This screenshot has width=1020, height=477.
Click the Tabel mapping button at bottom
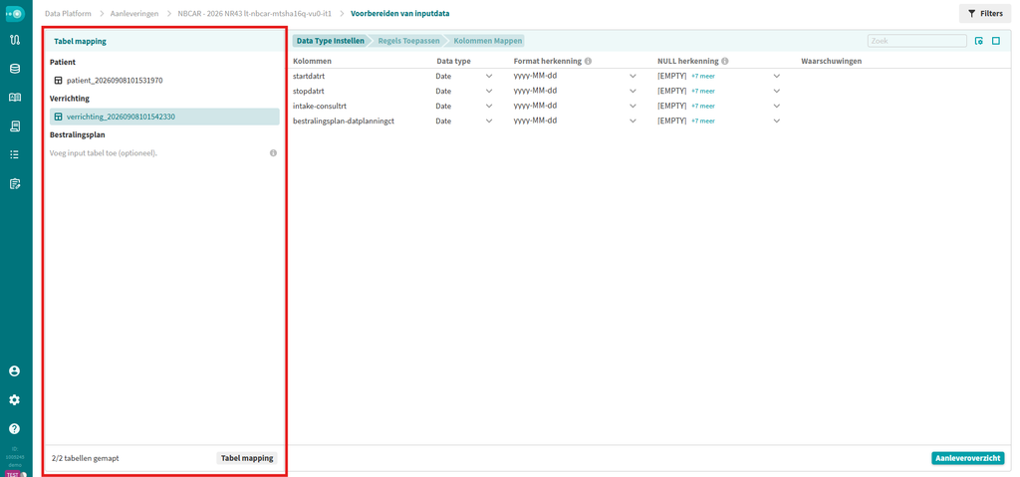[x=247, y=458]
